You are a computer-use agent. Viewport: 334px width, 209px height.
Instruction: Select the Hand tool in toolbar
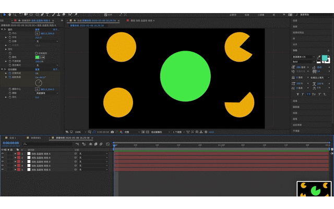point(9,15)
